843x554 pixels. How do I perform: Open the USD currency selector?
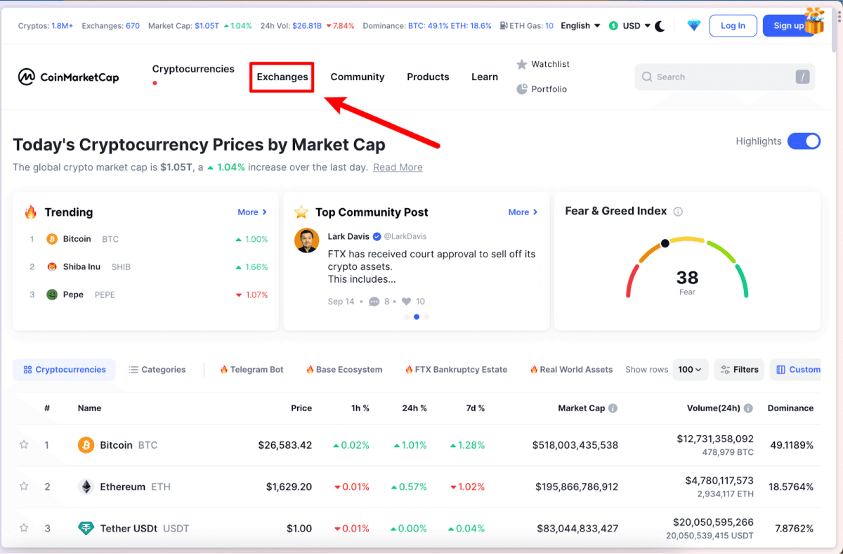630,25
